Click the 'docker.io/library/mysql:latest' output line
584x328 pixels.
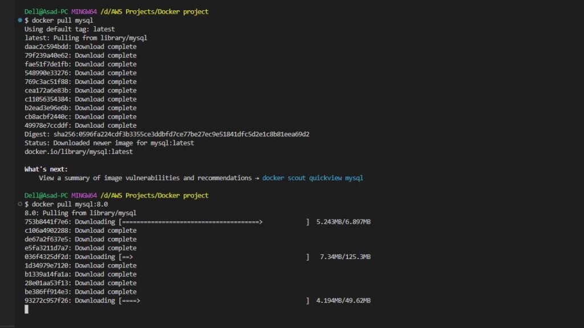(79, 152)
